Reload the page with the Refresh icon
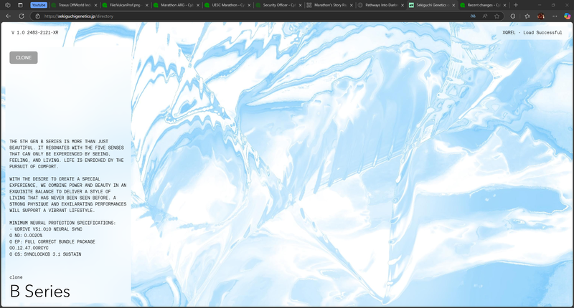The width and height of the screenshot is (574, 308). (22, 16)
